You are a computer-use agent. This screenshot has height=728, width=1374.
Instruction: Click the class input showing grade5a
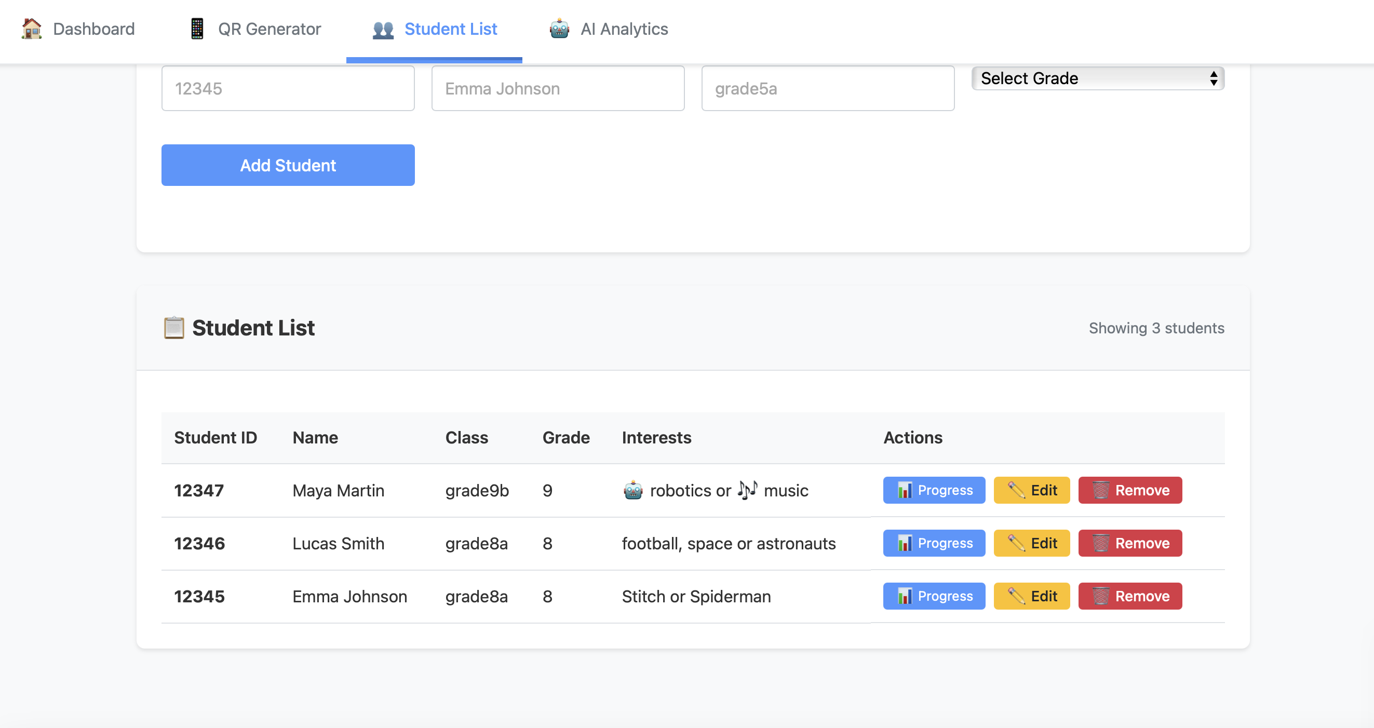(x=827, y=88)
